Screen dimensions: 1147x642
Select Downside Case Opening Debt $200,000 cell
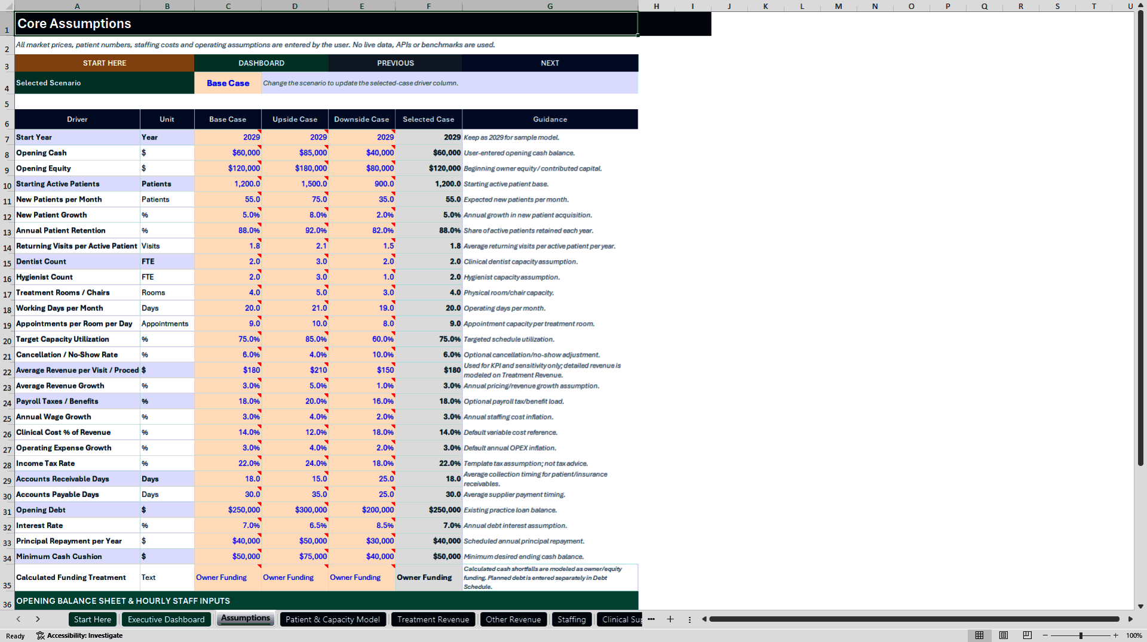[x=362, y=510]
